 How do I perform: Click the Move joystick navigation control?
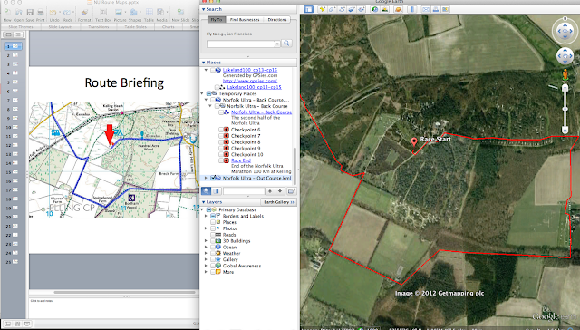coord(565,56)
